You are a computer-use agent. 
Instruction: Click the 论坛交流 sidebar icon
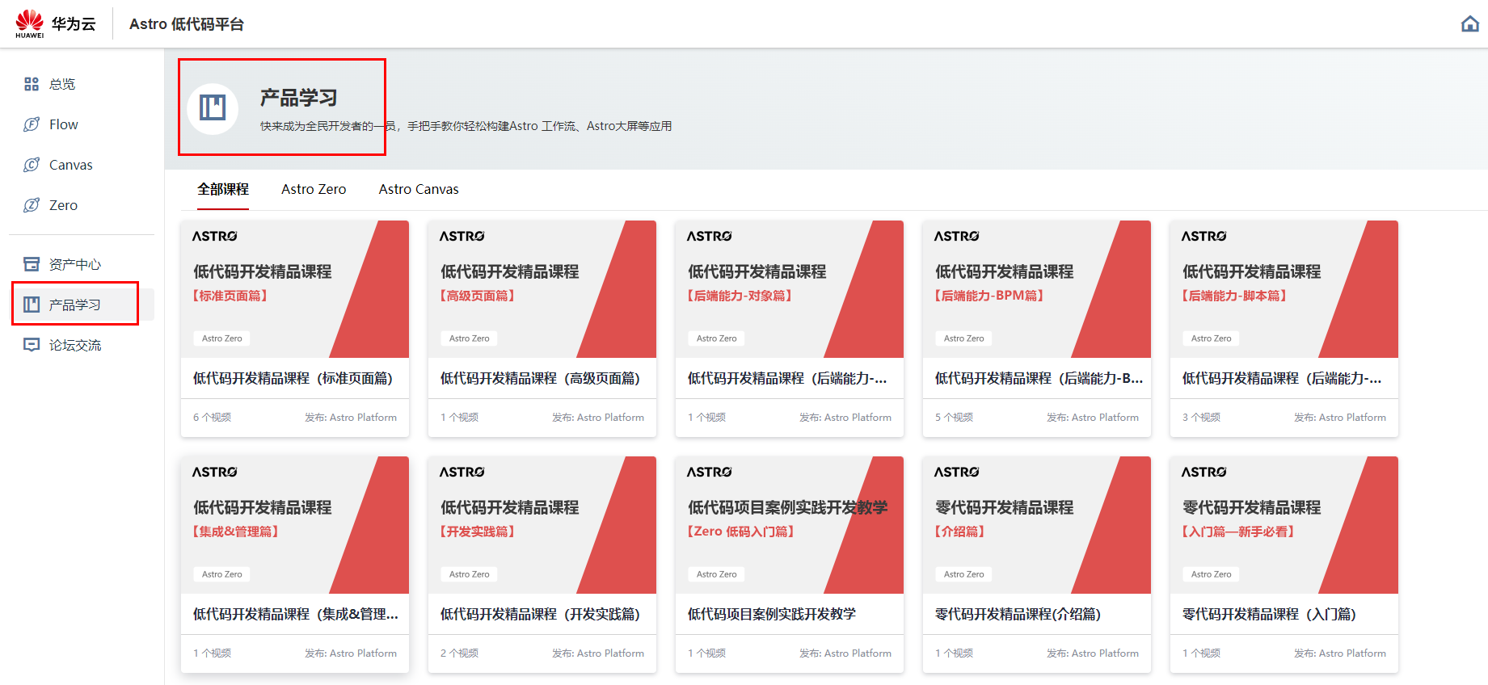pyautogui.click(x=32, y=345)
